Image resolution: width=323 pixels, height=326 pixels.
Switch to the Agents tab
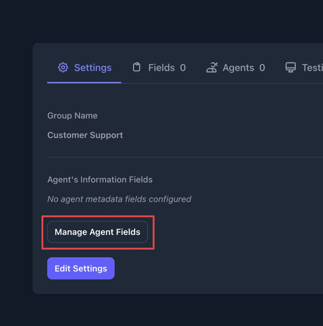(x=238, y=68)
